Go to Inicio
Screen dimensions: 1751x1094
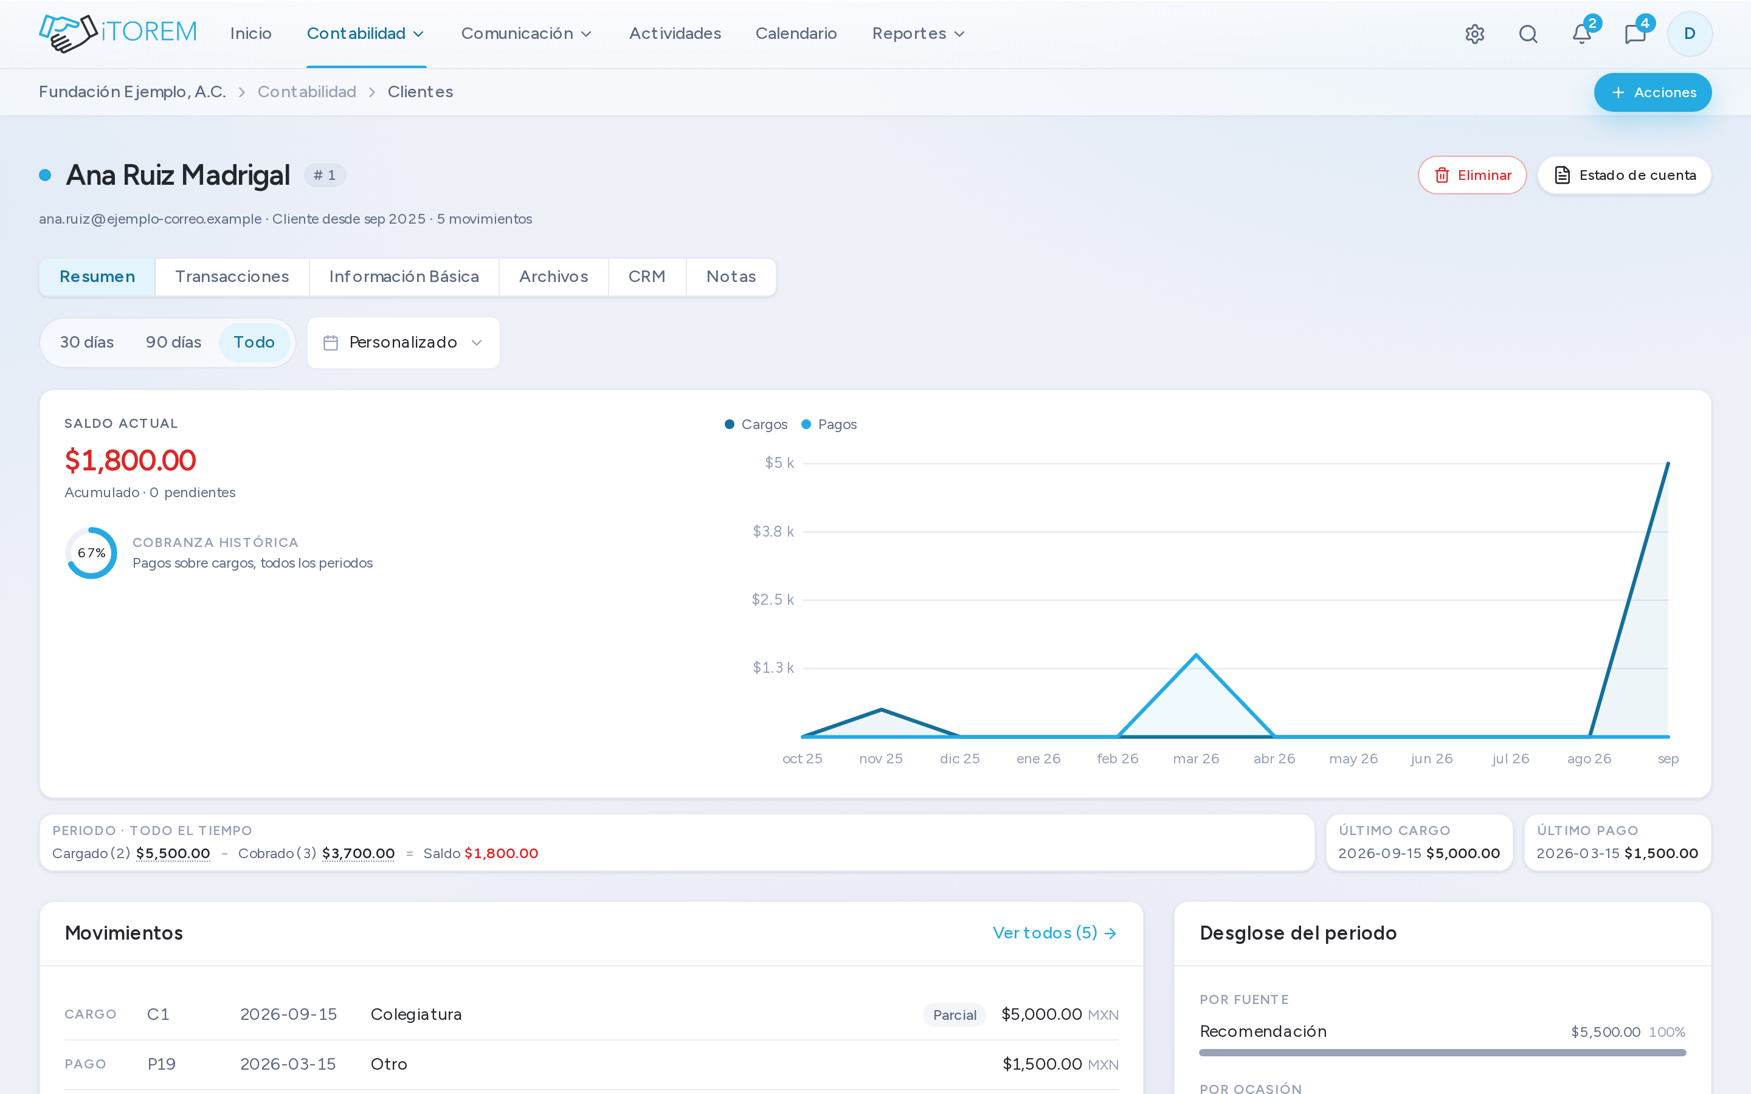[x=250, y=34]
